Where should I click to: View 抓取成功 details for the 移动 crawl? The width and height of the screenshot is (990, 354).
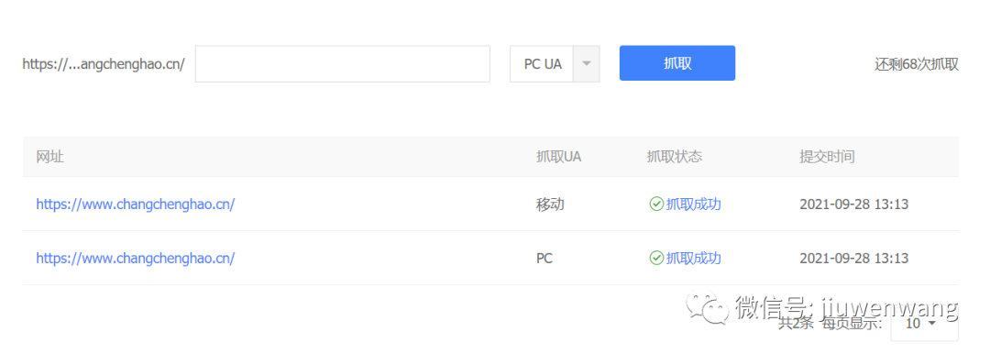click(693, 205)
